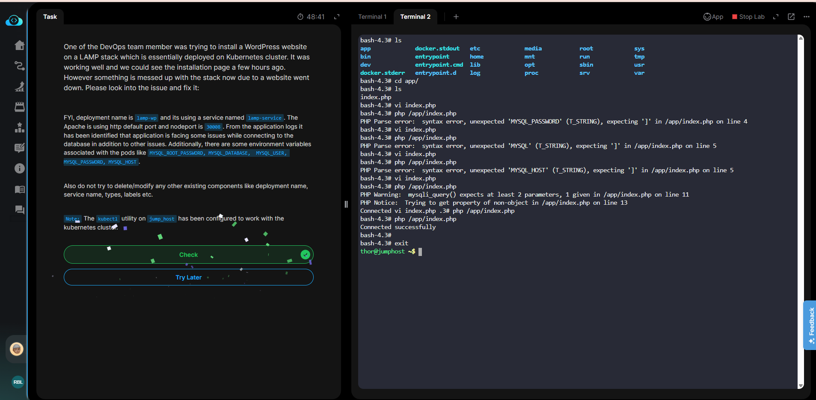The width and height of the screenshot is (816, 400).
Task: Add a new terminal tab
Action: pos(456,17)
